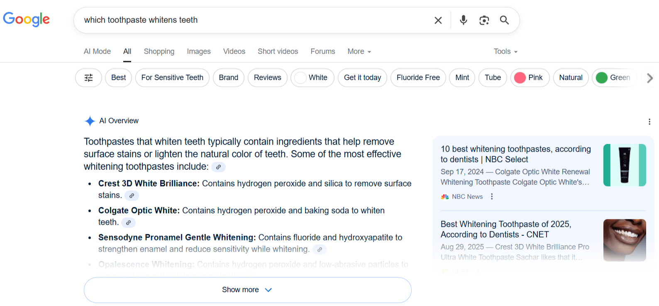659x306 pixels.
Task: Toggle the Mint filter chip
Action: coord(461,78)
